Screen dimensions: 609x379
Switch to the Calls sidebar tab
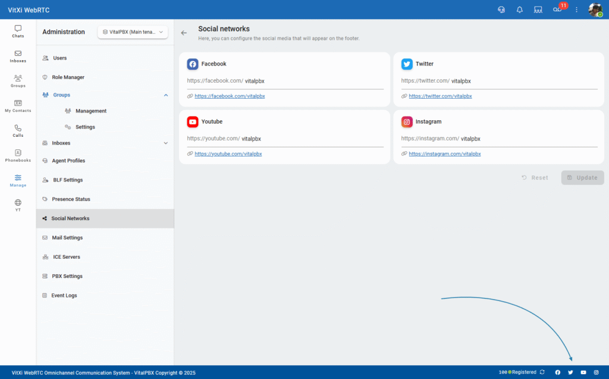pos(18,131)
